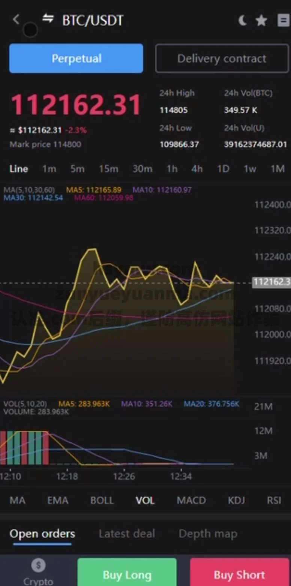This screenshot has height=586, width=291.
Task: Add BTC/USDT to favorites star
Action: 261,21
